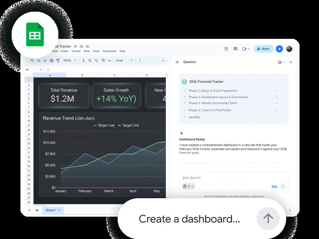Send the Ask Gemini prompt arrow
Image resolution: width=319 pixels, height=239 pixels.
pos(283,187)
